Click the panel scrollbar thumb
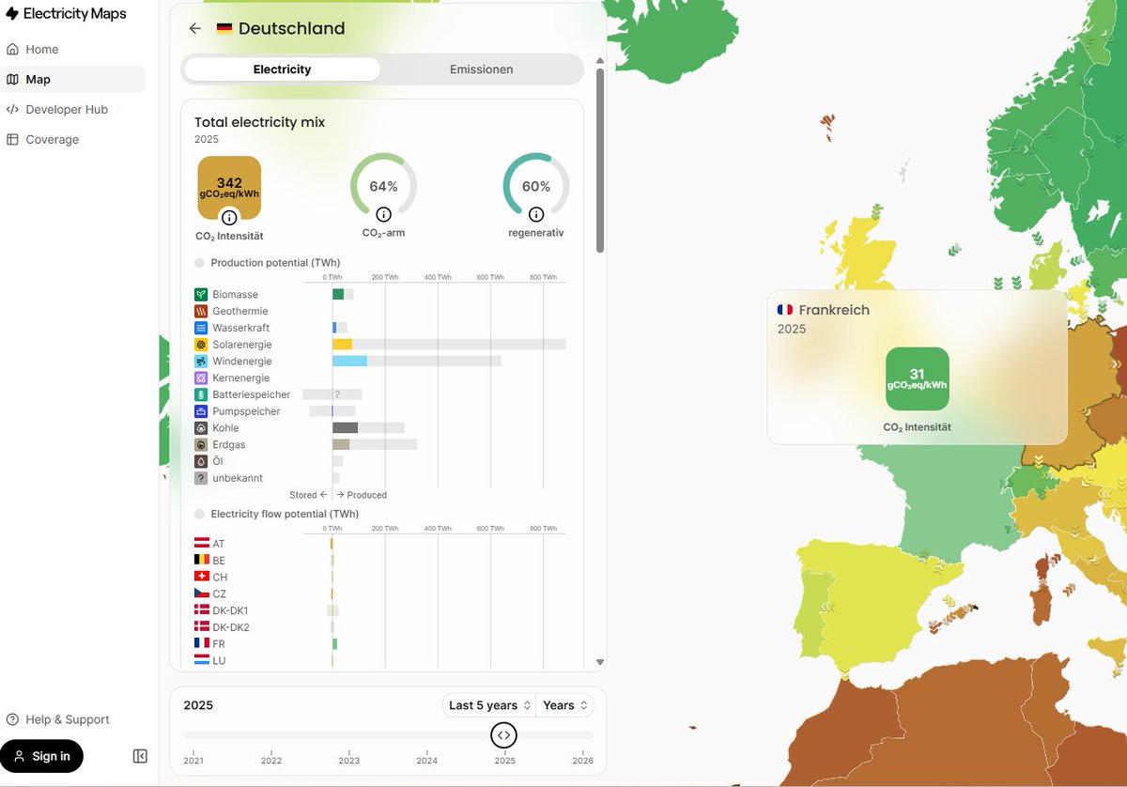The width and height of the screenshot is (1127, 787). tap(600, 160)
